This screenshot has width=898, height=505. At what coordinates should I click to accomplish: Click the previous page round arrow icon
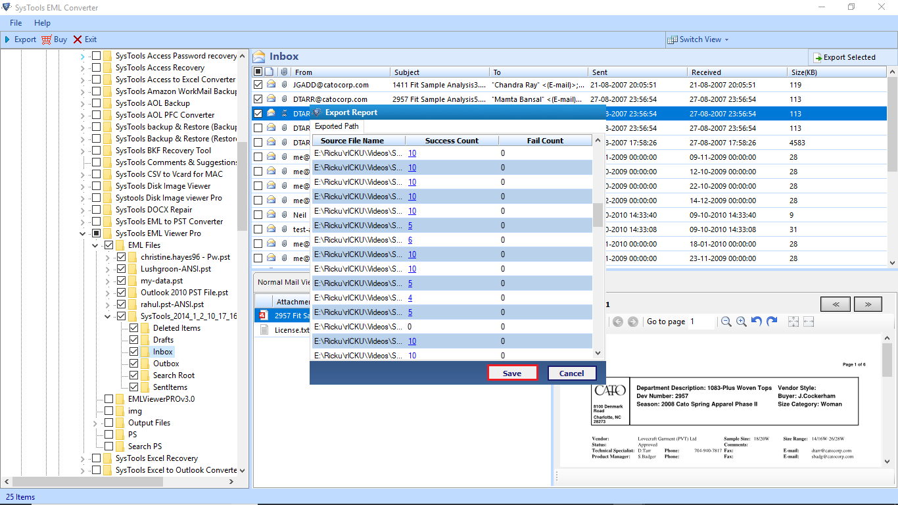[618, 322]
